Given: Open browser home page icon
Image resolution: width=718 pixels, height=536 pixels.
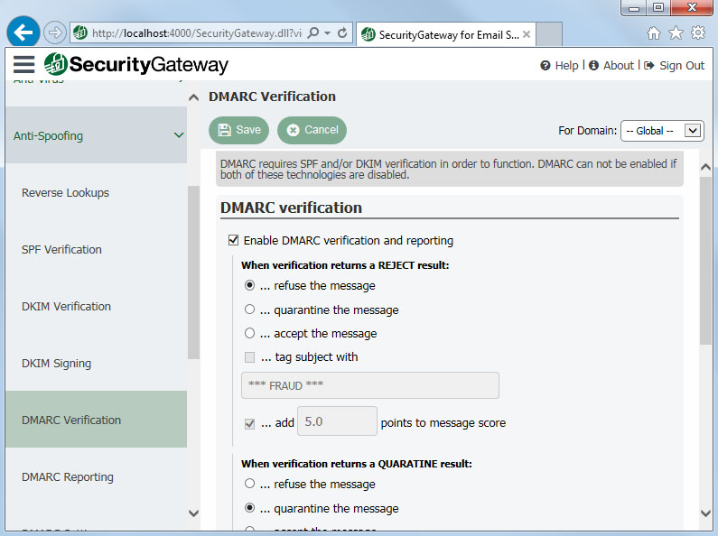Looking at the screenshot, I should (x=654, y=32).
